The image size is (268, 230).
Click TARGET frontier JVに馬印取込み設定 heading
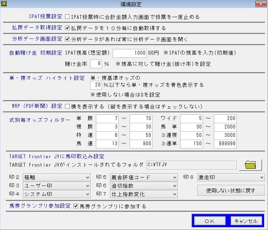57,156
